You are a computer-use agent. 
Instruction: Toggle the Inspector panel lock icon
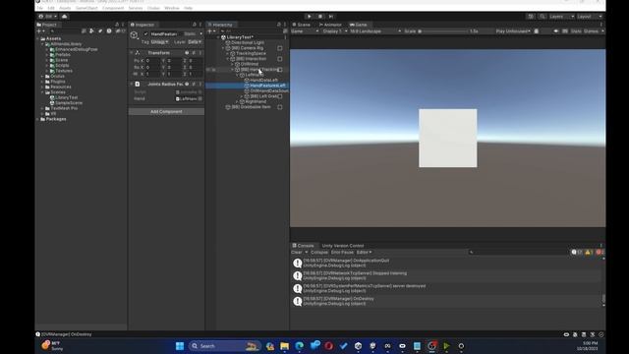tap(195, 25)
